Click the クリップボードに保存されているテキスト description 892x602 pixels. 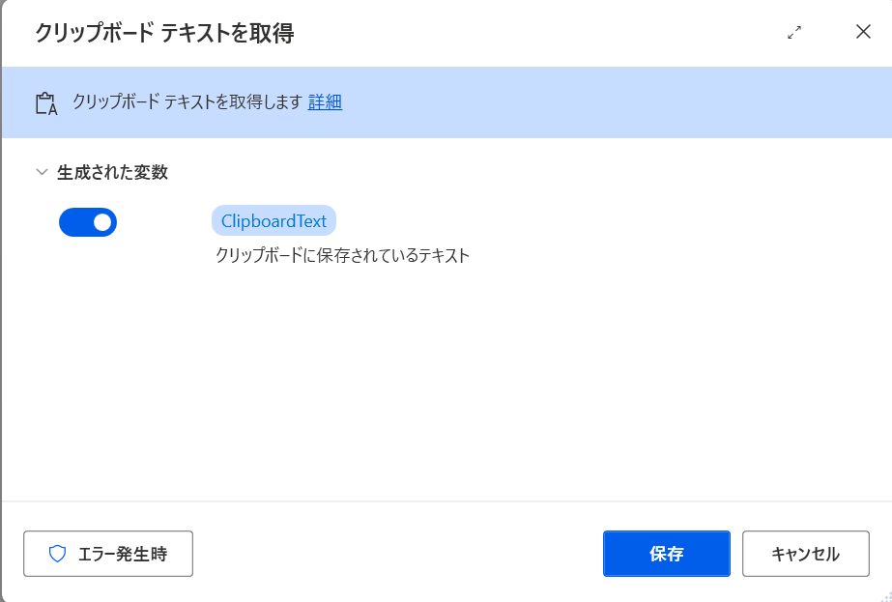click(x=342, y=255)
